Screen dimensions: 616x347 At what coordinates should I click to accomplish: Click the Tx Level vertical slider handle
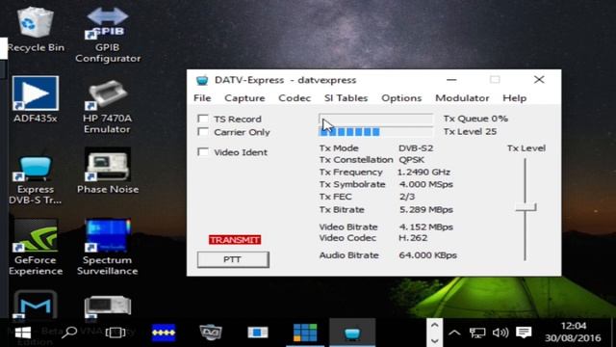(x=526, y=207)
